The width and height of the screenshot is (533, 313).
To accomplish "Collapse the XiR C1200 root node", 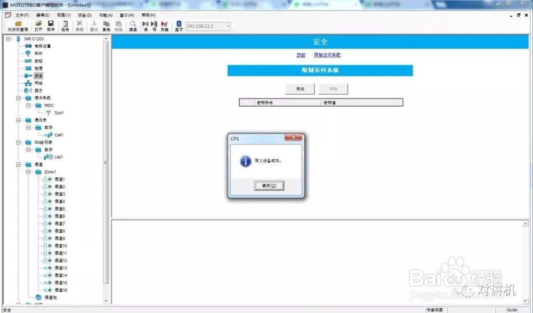I will point(9,39).
